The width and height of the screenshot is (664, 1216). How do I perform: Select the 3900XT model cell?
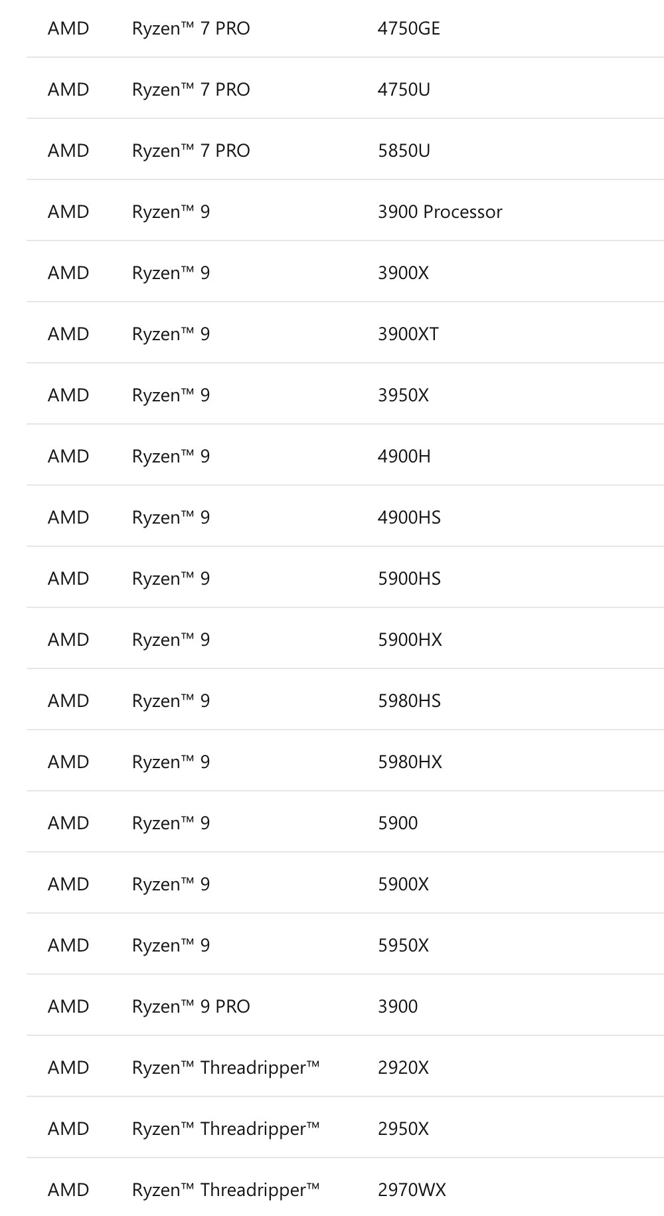coord(408,334)
